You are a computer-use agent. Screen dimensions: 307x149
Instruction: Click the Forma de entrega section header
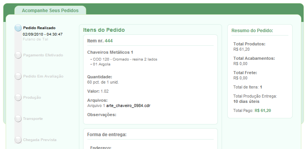(107, 135)
